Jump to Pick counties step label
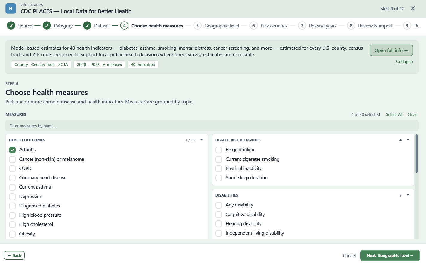This screenshot has width=426, height=265. click(274, 26)
